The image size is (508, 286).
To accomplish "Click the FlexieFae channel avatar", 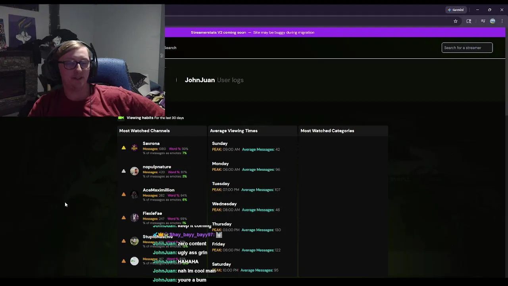I will [x=135, y=217].
